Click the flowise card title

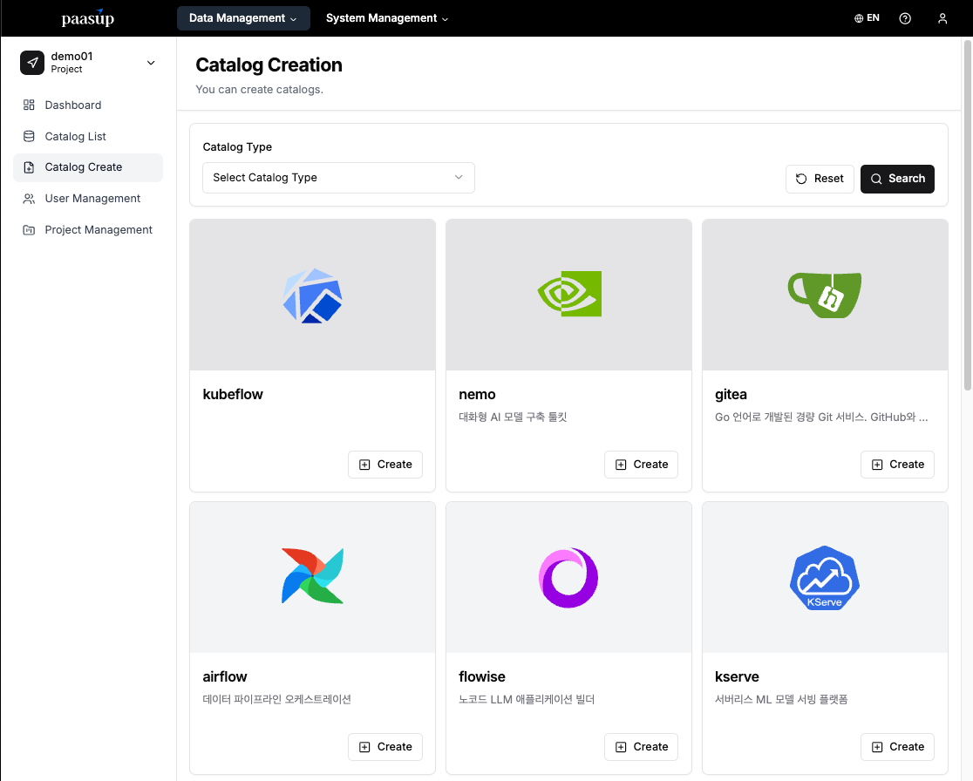481,676
